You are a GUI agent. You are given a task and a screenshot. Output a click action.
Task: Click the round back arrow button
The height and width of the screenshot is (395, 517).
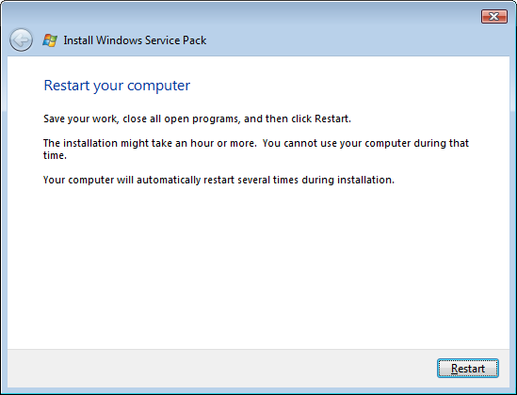[21, 40]
